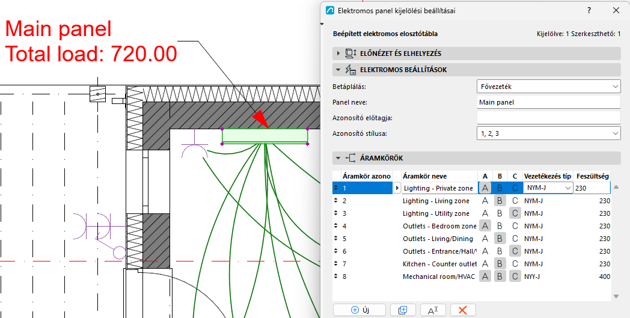
Task: Select the Mechanical room/HVAC row
Action: 472,277
